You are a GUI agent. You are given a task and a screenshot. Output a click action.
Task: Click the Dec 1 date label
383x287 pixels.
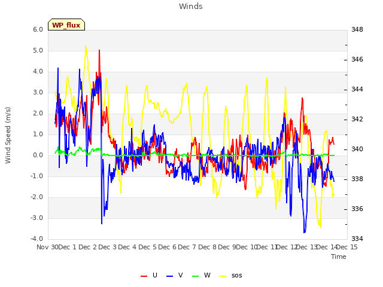click(x=68, y=247)
